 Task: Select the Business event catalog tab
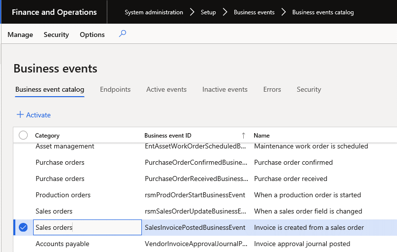tap(49, 89)
